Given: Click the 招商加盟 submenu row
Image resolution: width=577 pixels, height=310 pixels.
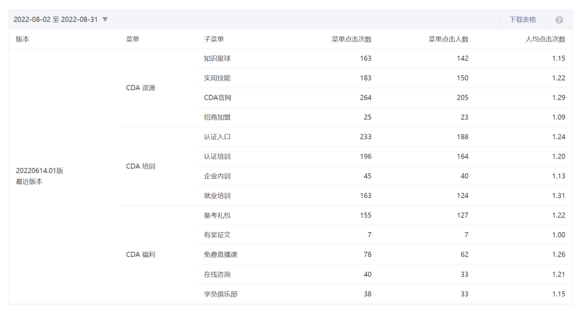Looking at the screenshot, I should point(385,117).
